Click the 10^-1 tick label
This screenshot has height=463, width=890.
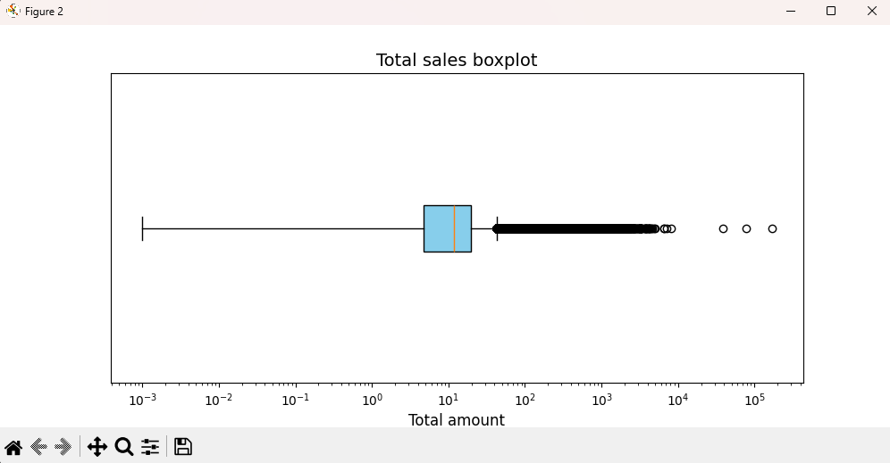(295, 400)
